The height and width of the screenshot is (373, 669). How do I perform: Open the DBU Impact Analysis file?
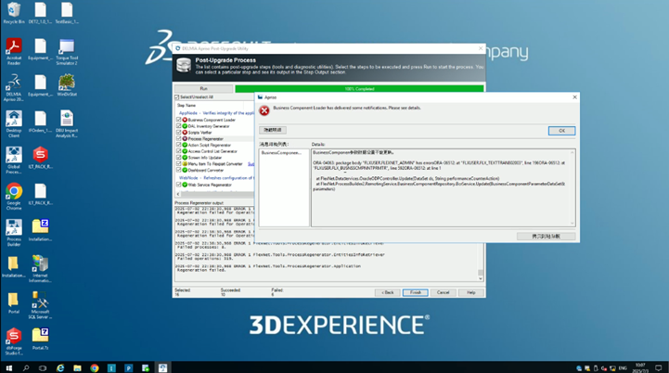tap(67, 124)
